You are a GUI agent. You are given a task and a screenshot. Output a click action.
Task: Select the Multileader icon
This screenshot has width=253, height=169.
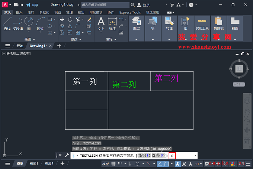pos(121,26)
